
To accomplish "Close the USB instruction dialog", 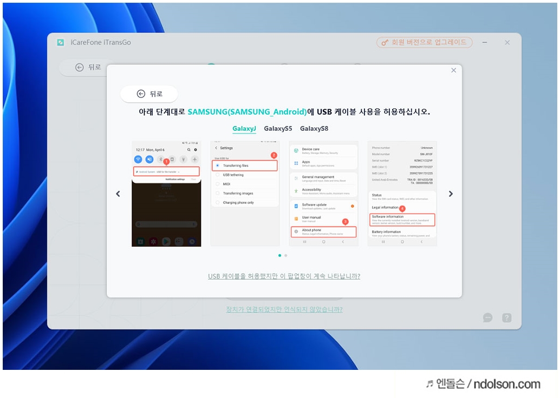I will pyautogui.click(x=453, y=70).
